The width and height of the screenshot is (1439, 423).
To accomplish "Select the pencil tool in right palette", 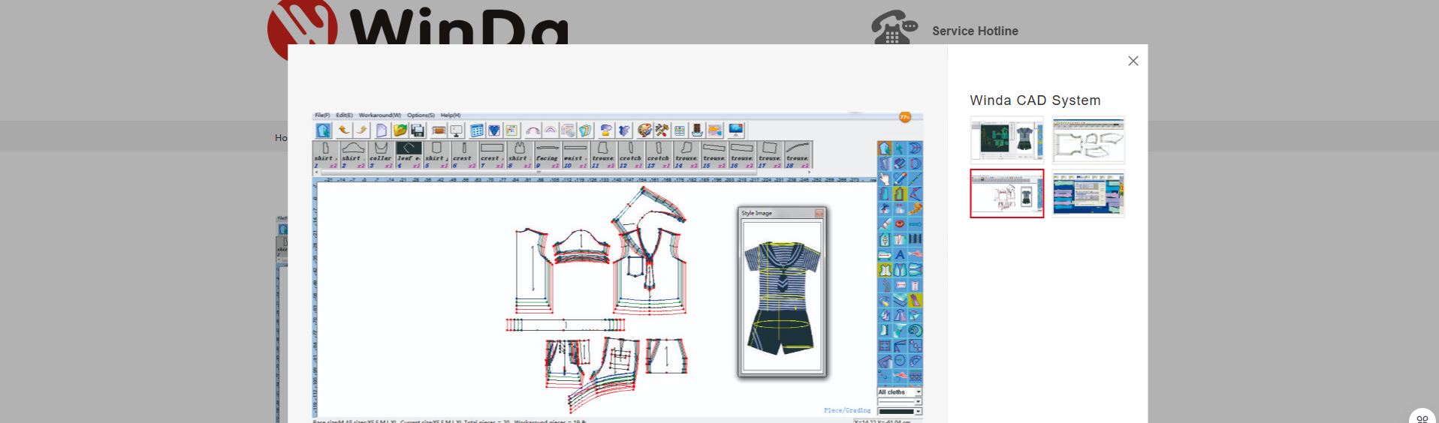I will coord(900,178).
